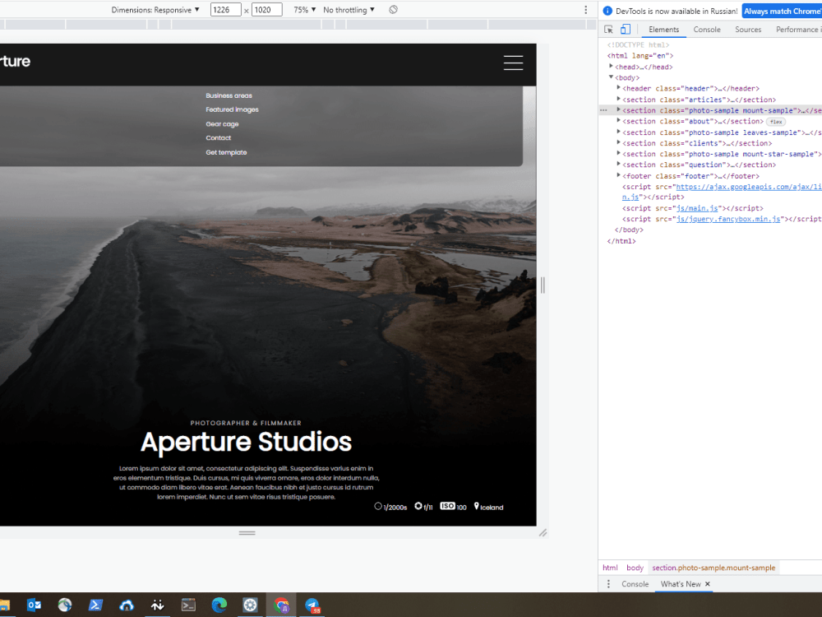Open PowerShell from the taskbar
This screenshot has width=822, height=617.
(95, 605)
